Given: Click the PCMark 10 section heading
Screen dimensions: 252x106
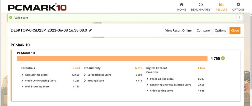Looking at the screenshot, I should click(x=20, y=45).
